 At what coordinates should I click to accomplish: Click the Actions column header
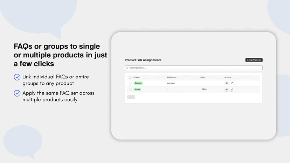(x=228, y=77)
